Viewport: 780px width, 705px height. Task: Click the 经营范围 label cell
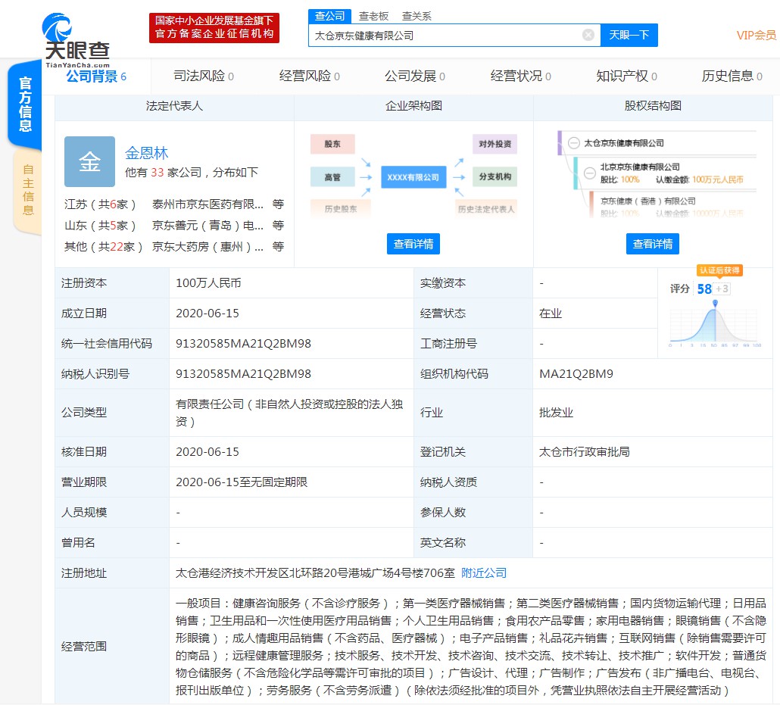pyautogui.click(x=112, y=646)
